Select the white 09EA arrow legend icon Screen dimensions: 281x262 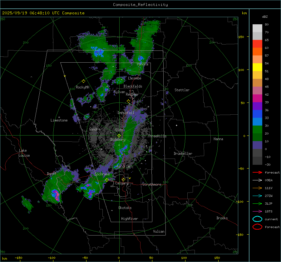257,180
